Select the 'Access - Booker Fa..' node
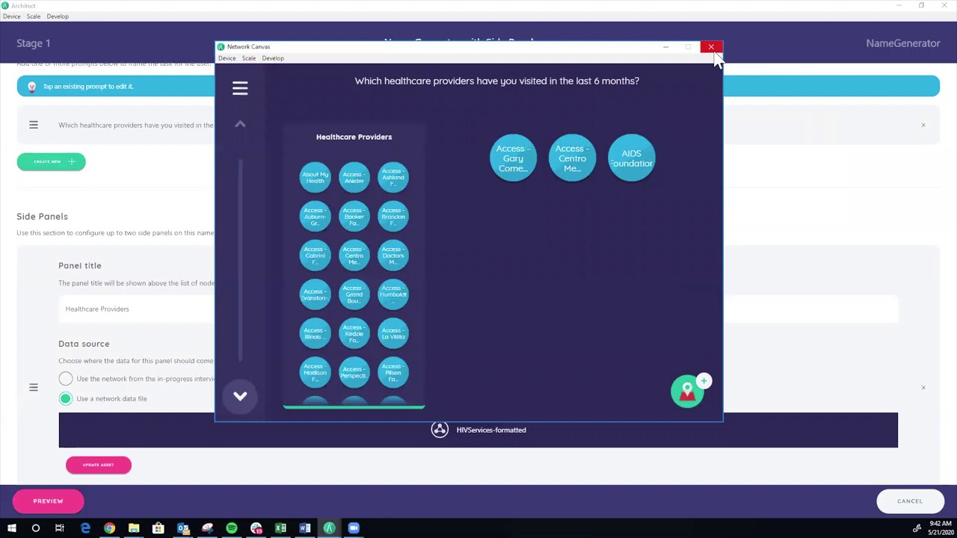The width and height of the screenshot is (957, 538). tap(354, 217)
